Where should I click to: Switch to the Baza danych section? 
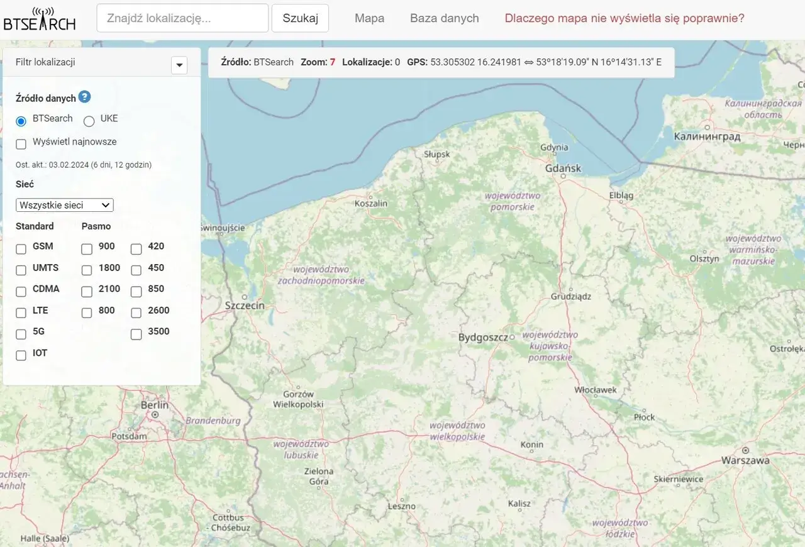click(x=444, y=18)
